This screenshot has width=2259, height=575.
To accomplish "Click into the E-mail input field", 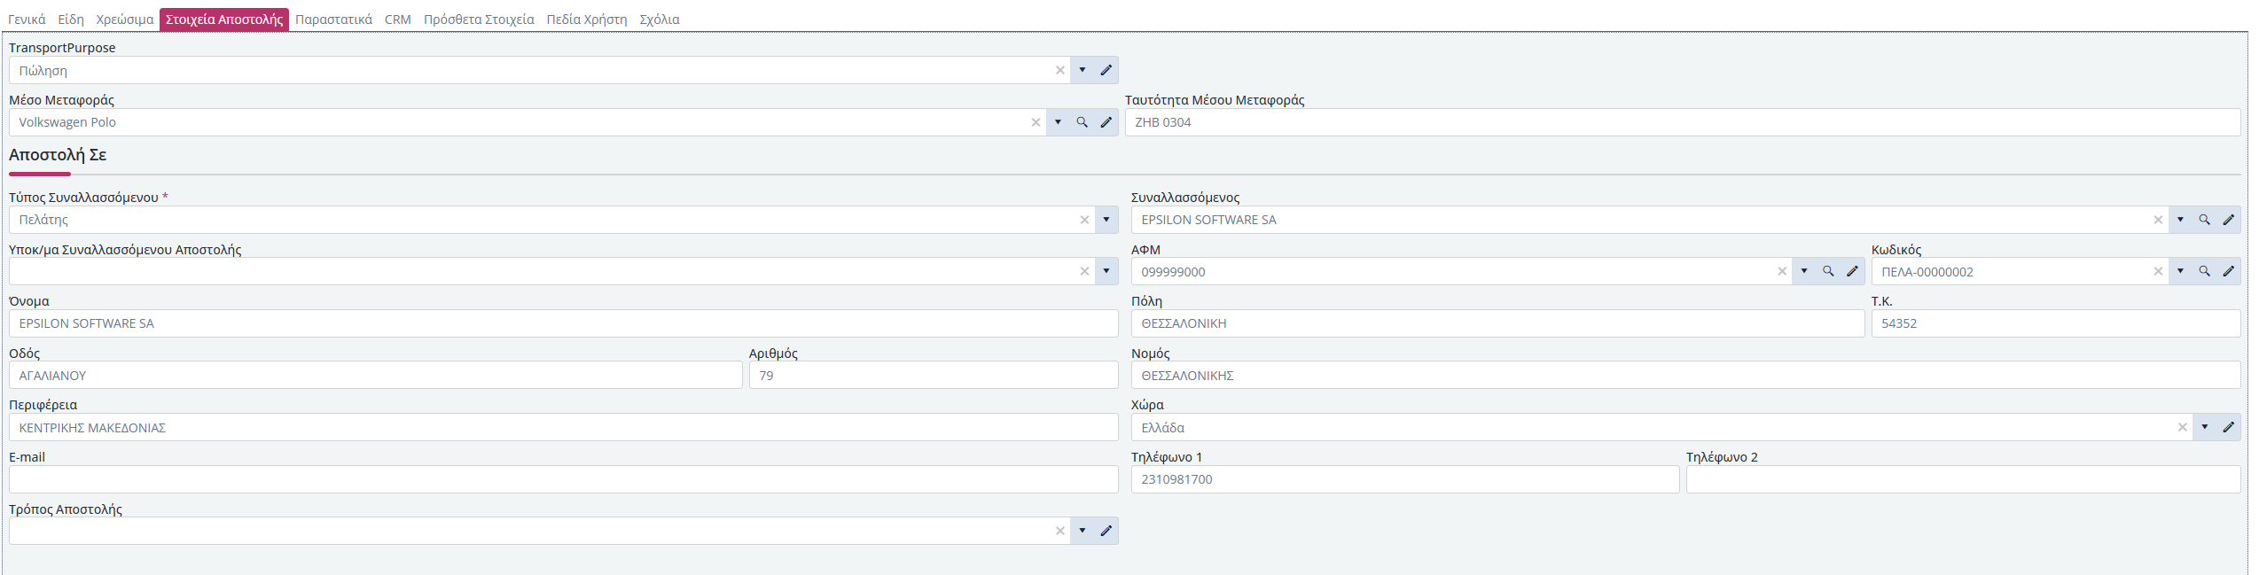I will tap(563, 479).
